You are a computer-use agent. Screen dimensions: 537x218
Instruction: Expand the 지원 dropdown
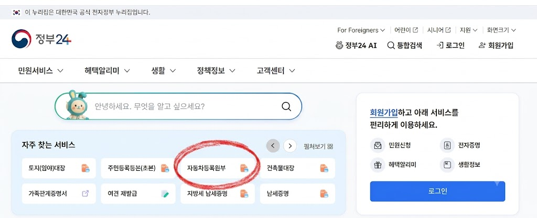click(468, 30)
